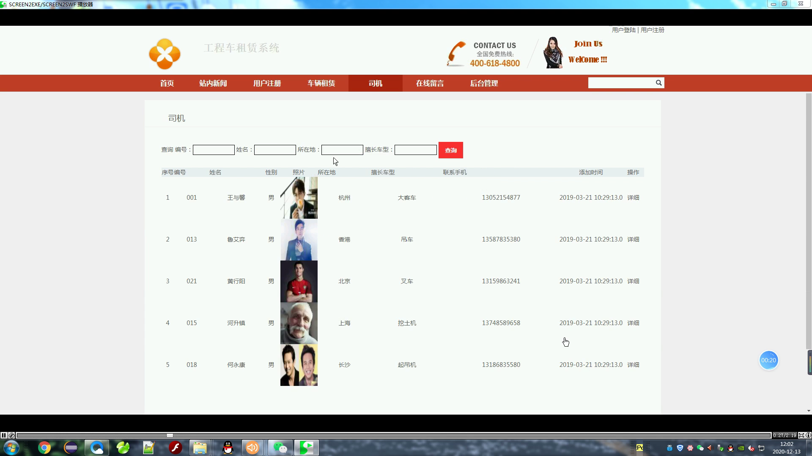Open 用户注册 in the red navigation bar
This screenshot has height=456, width=812.
pos(267,83)
